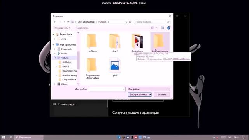Select clear.fi in the navigation tree

tap(66, 66)
